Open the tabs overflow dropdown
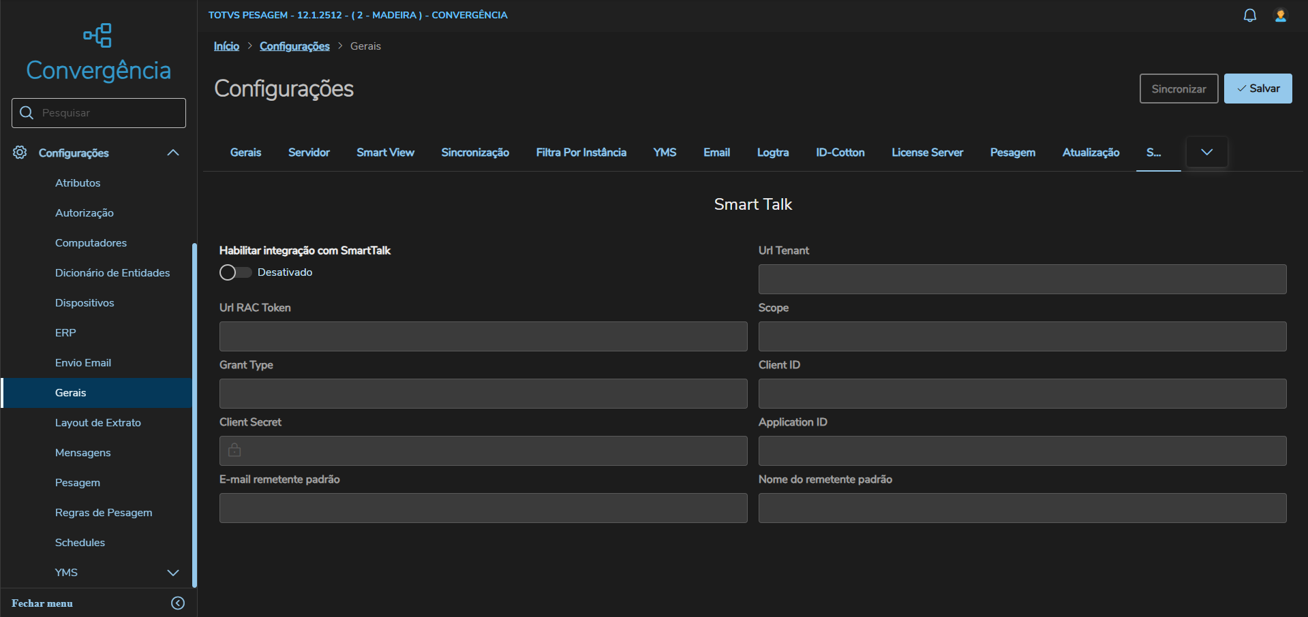 [1206, 152]
